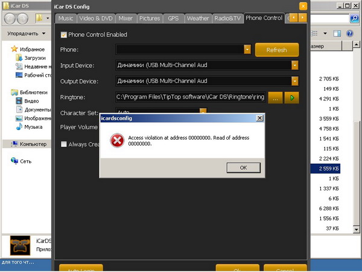Click the red error icon in dialog
Image resolution: width=362 pixels, height=272 pixels.
coord(116,140)
